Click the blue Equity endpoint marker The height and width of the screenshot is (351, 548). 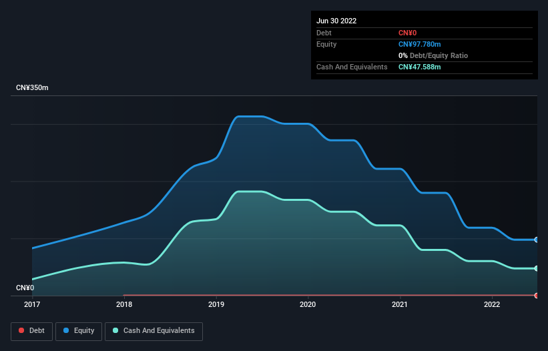click(537, 240)
